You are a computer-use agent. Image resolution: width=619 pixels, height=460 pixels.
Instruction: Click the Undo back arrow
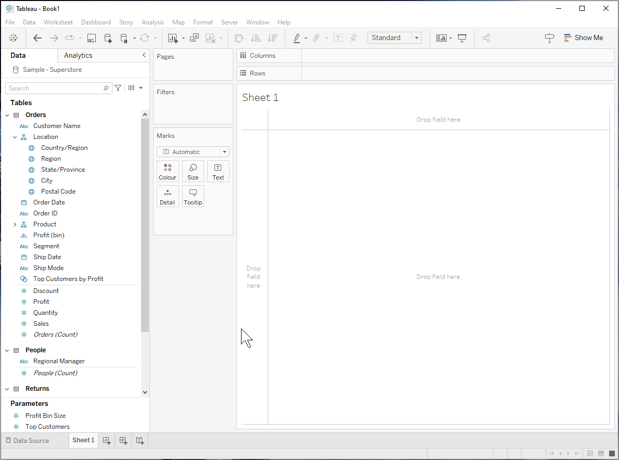click(x=37, y=38)
